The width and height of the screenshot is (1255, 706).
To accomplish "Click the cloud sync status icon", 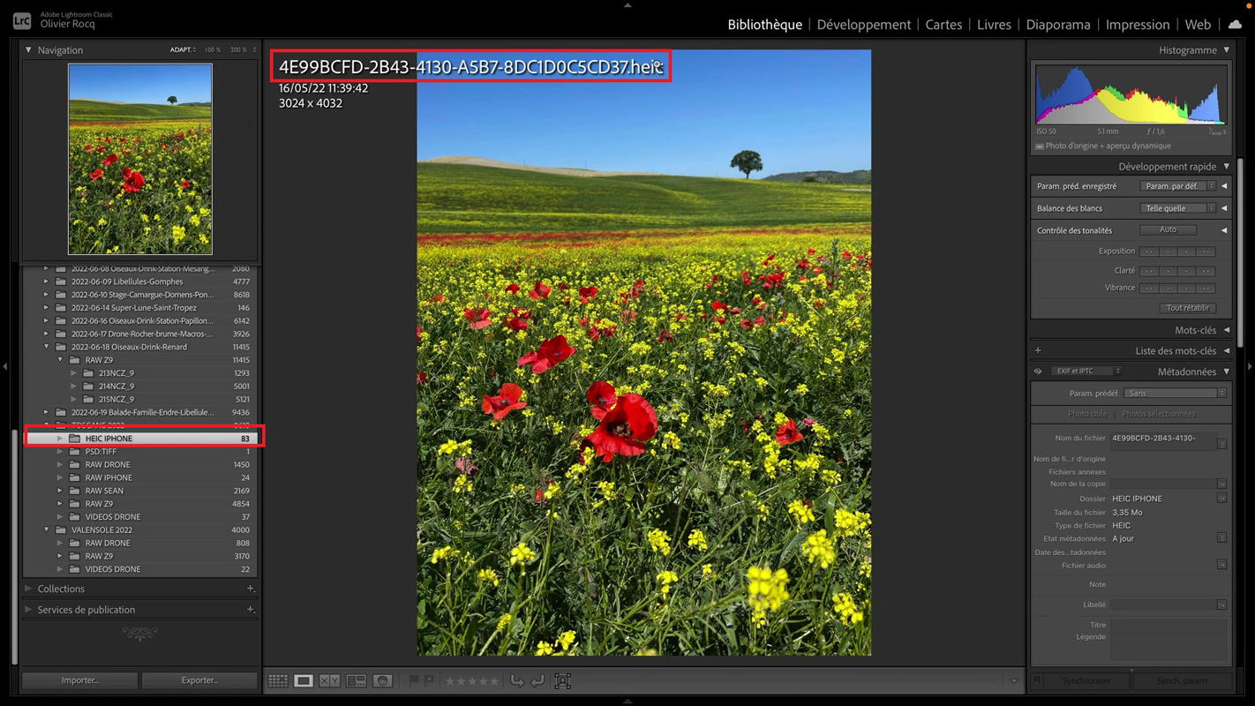I will click(x=1235, y=24).
